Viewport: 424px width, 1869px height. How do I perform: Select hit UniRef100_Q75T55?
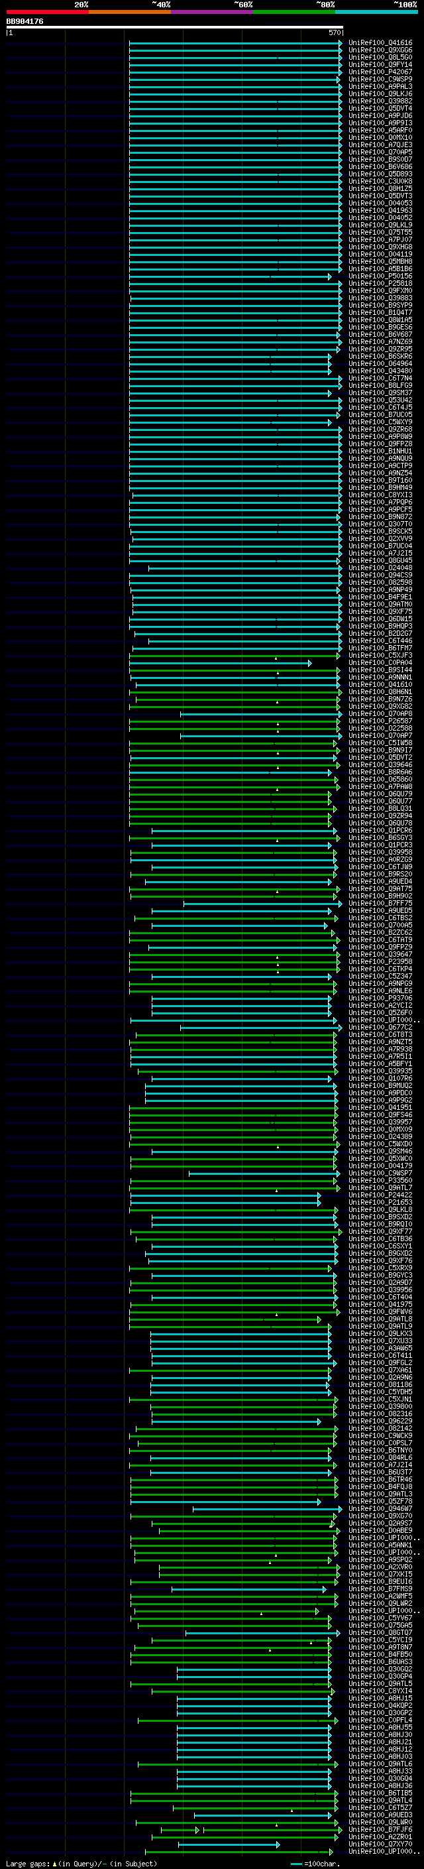[x=380, y=232]
